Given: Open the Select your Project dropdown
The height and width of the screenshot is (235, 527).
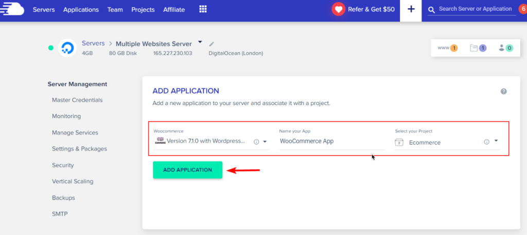Looking at the screenshot, I should (496, 141).
